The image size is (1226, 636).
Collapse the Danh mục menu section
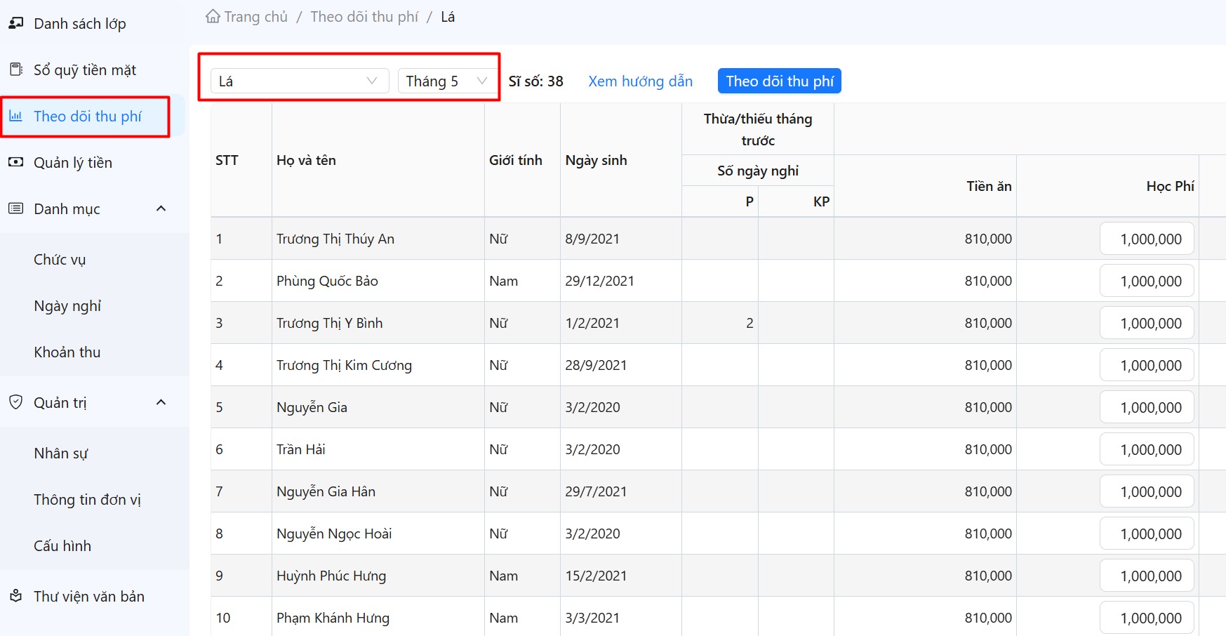(161, 208)
